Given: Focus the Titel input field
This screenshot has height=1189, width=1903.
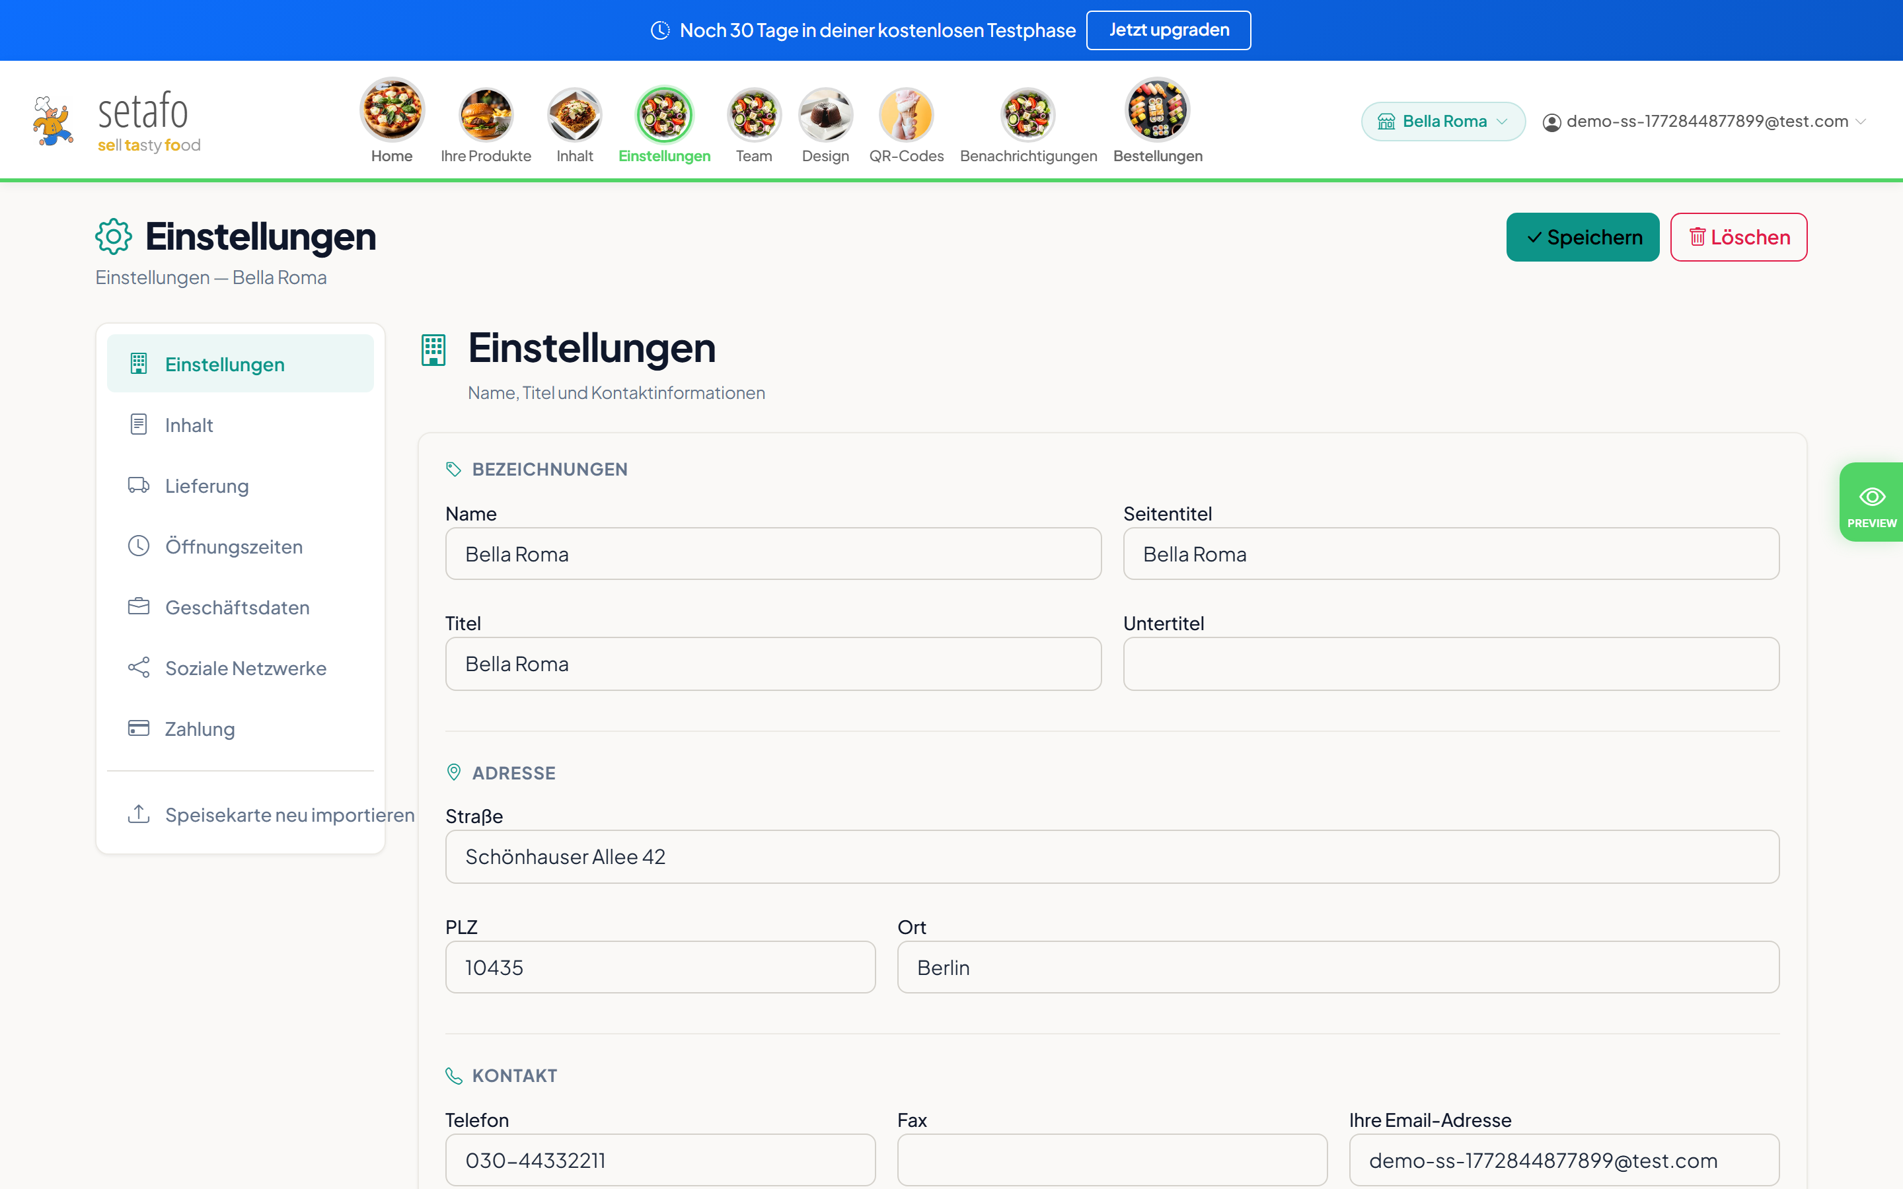Looking at the screenshot, I should (773, 664).
